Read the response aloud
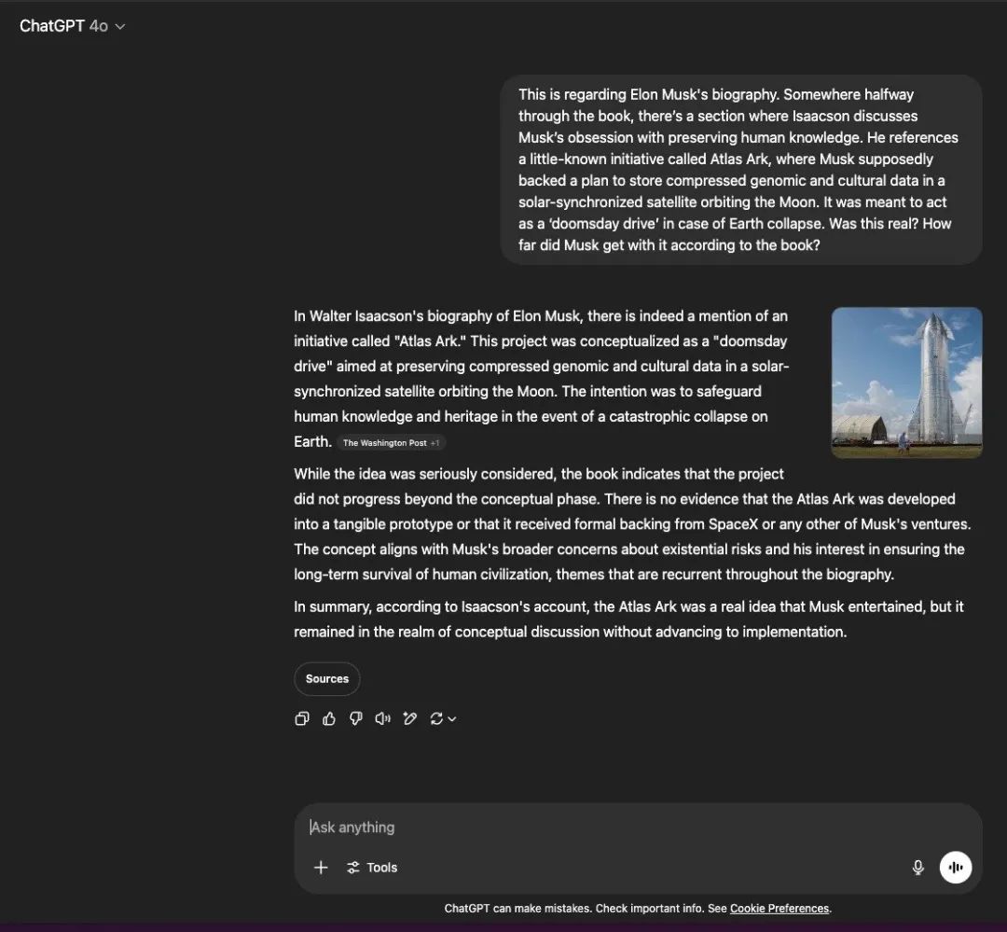The height and width of the screenshot is (932, 1007). click(x=383, y=718)
